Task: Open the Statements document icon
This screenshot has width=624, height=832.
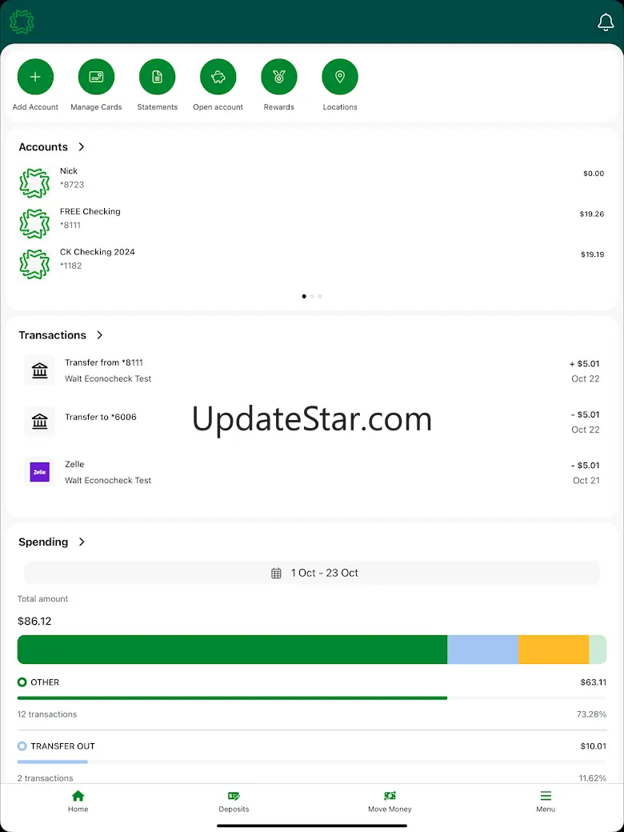Action: tap(157, 77)
